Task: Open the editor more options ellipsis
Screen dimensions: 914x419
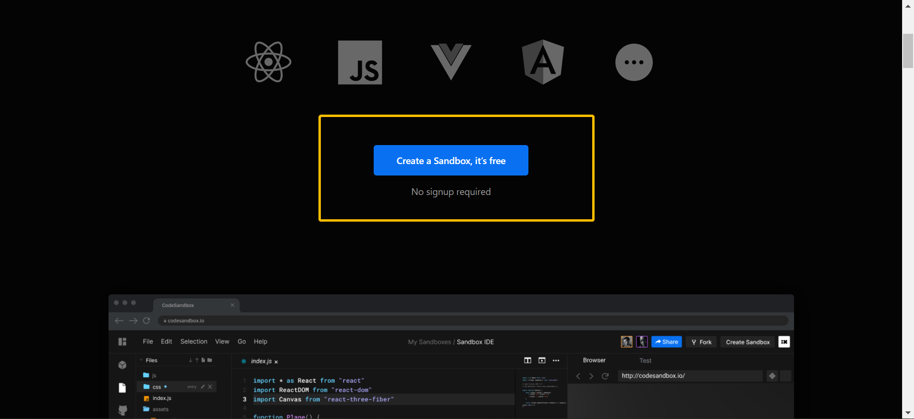Action: click(x=556, y=361)
